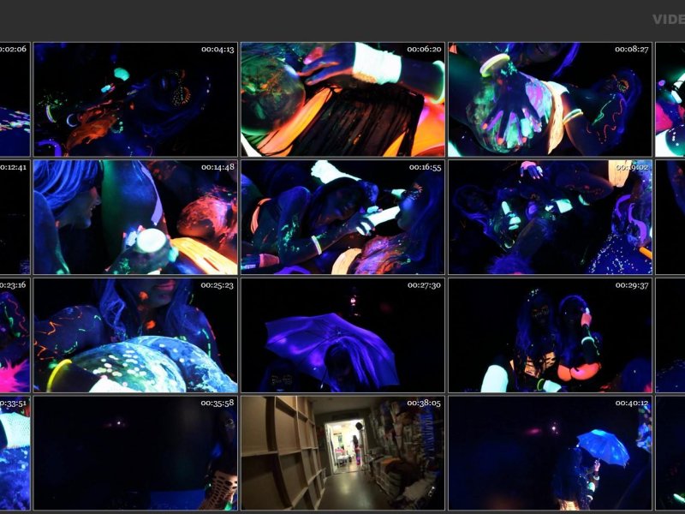Viewport: 685px width, 514px height.
Task: Click the VIDE header text at top right
Action: click(x=667, y=19)
